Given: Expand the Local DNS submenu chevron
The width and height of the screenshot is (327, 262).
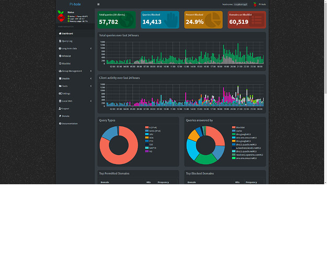Looking at the screenshot, I should tap(91, 101).
